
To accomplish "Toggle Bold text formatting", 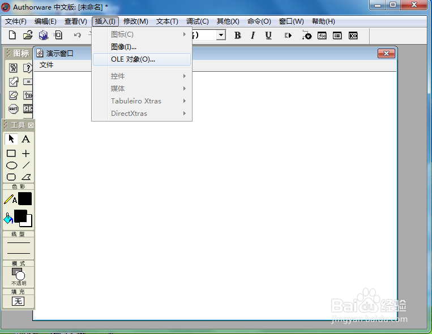I will click(x=237, y=36).
